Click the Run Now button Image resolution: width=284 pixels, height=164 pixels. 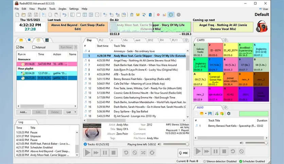(66, 47)
